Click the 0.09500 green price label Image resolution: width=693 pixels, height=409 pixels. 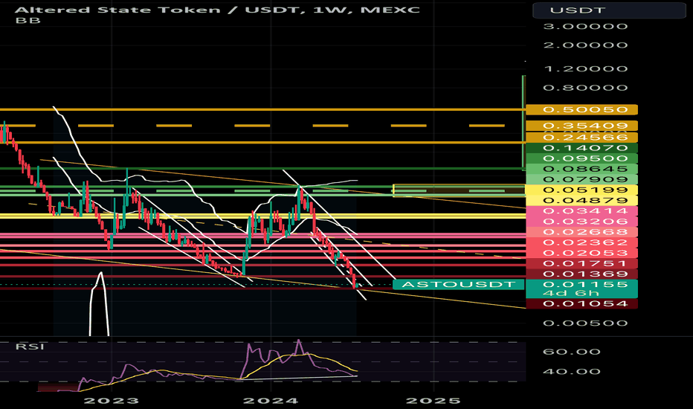[581, 158]
